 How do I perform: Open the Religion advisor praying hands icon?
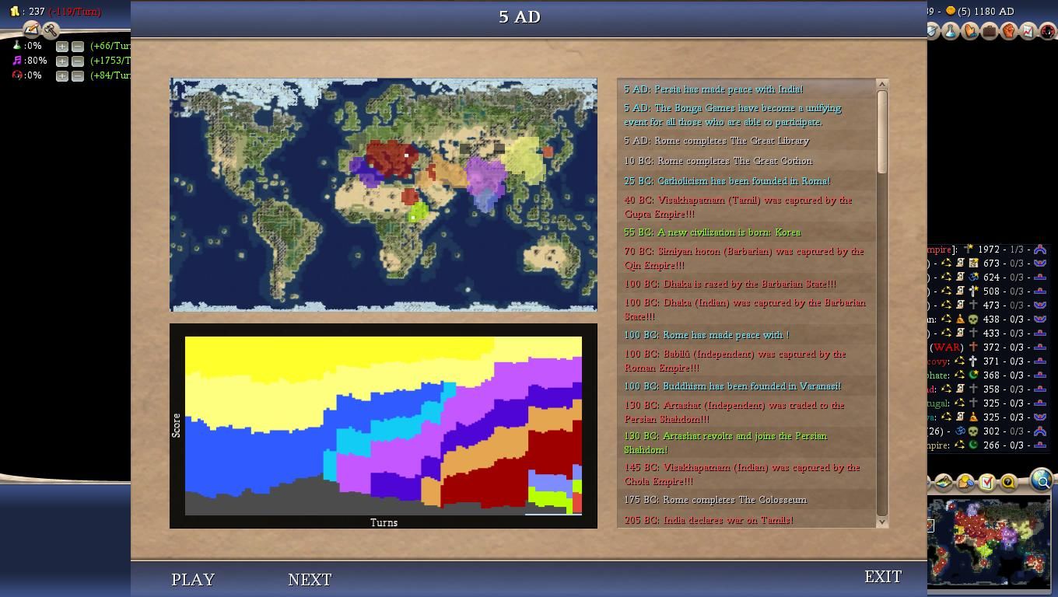click(970, 31)
